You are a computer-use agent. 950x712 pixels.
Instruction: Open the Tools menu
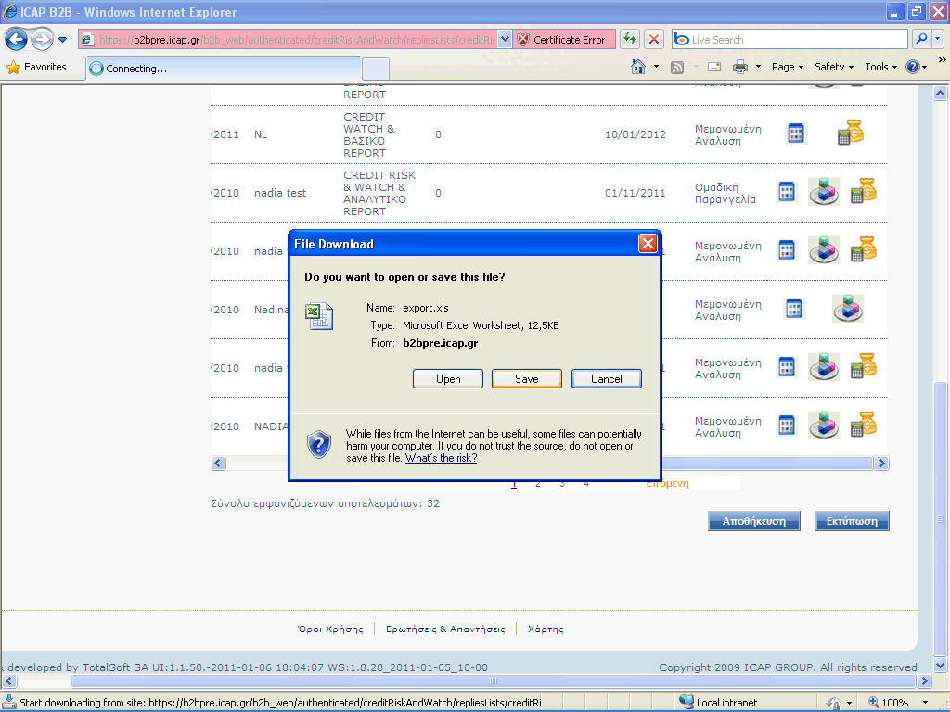coord(880,67)
